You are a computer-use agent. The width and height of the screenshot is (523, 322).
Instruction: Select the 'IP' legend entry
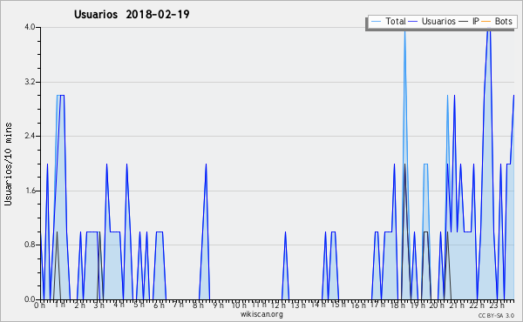[x=475, y=21]
